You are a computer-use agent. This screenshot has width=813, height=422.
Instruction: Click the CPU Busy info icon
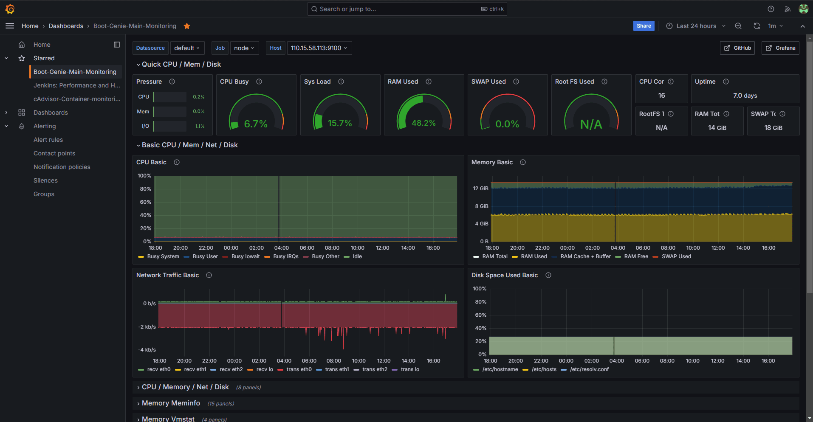259,82
